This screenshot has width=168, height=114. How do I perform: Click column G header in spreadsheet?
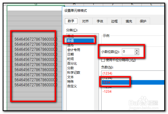point(36,4)
